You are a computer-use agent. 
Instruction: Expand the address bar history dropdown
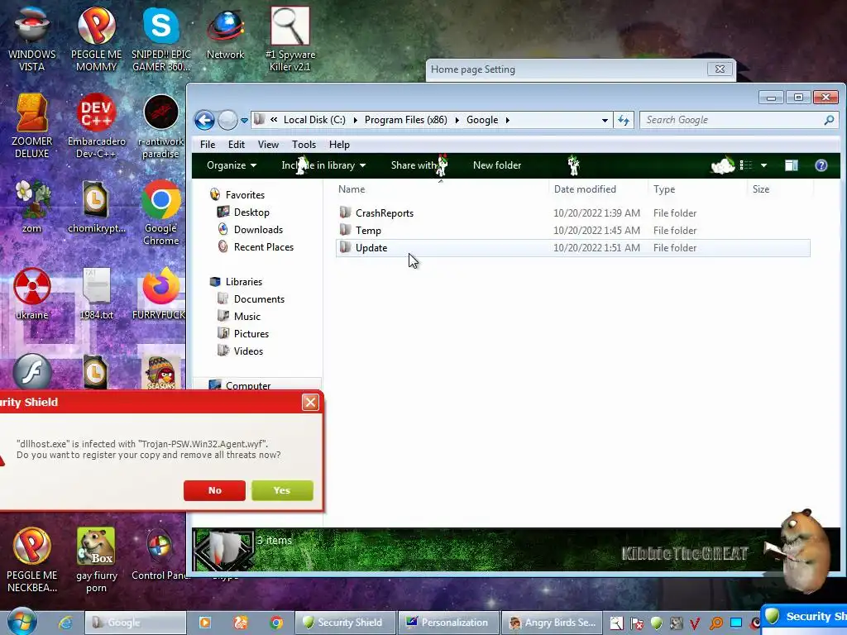tap(605, 121)
